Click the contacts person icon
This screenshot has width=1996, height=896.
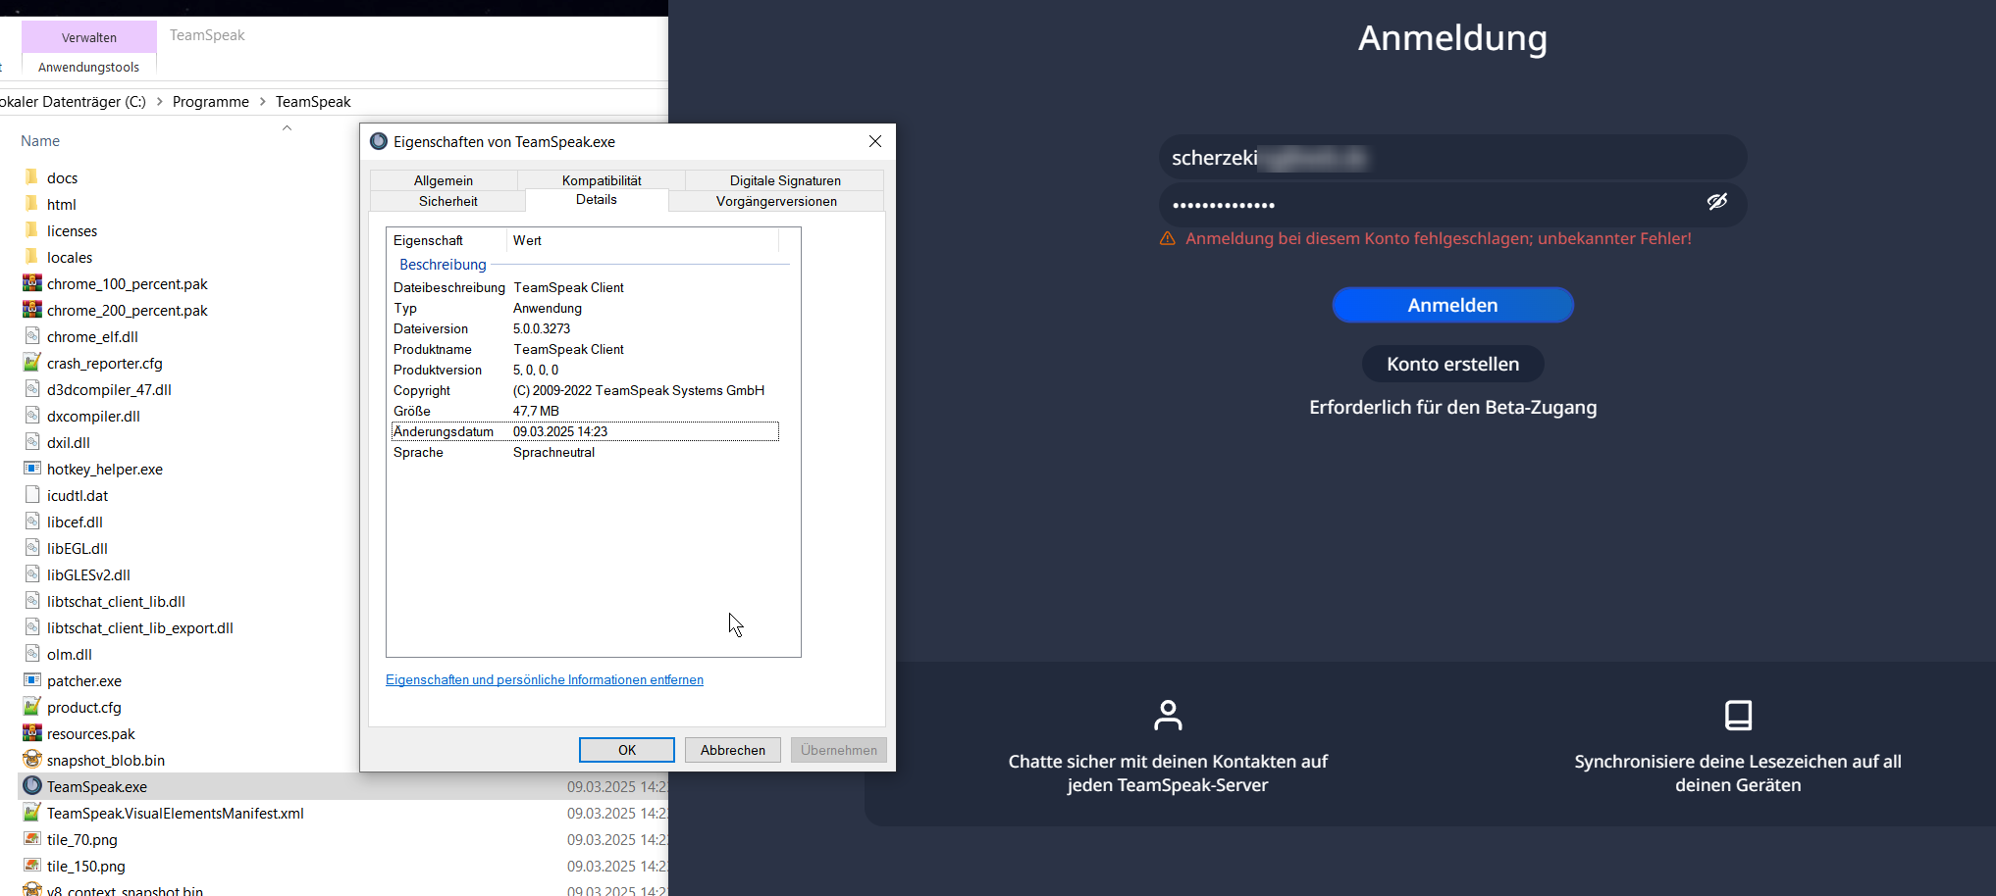pos(1168,716)
